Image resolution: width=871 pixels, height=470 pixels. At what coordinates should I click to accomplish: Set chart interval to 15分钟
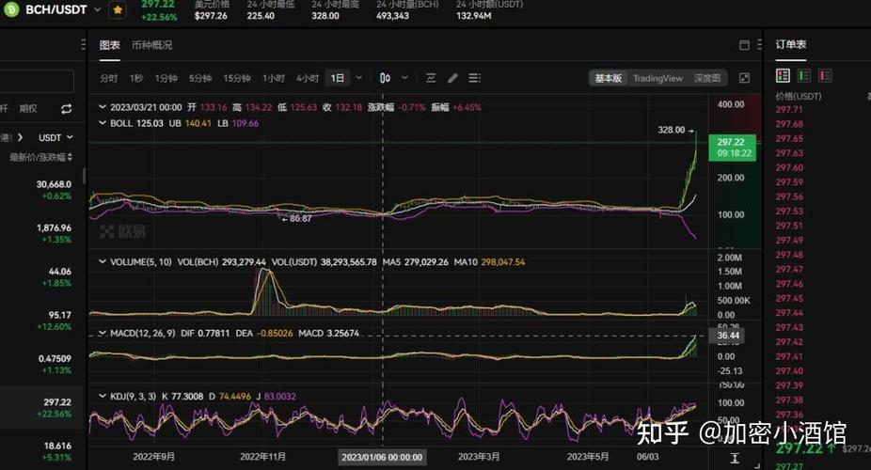(x=237, y=78)
